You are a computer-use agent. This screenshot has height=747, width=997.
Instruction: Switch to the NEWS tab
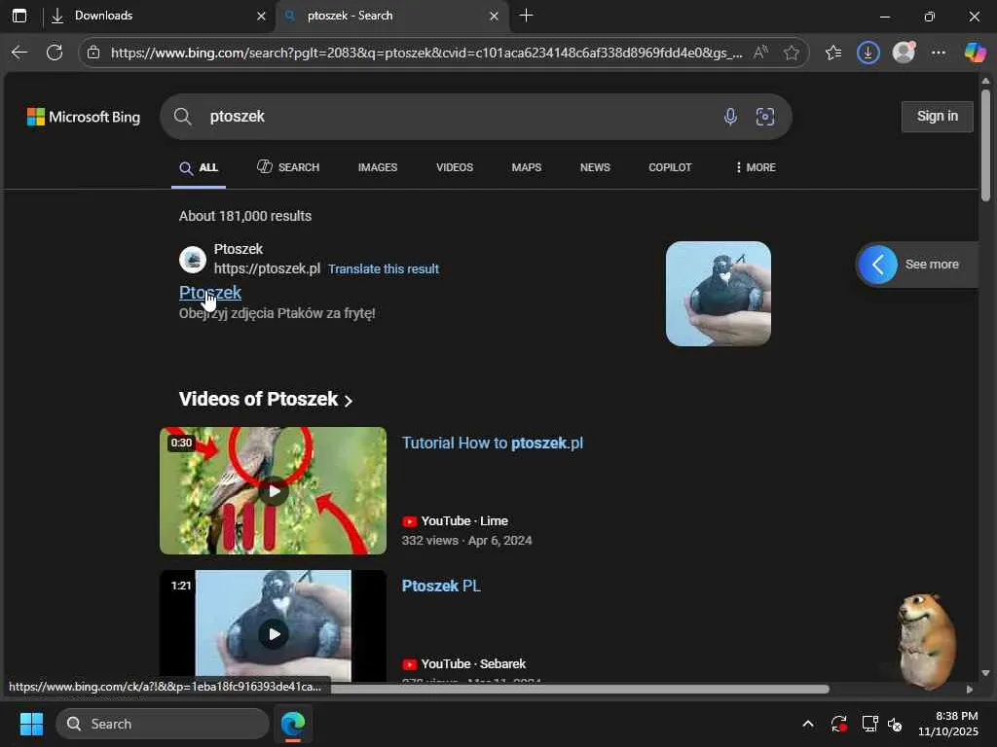click(595, 167)
